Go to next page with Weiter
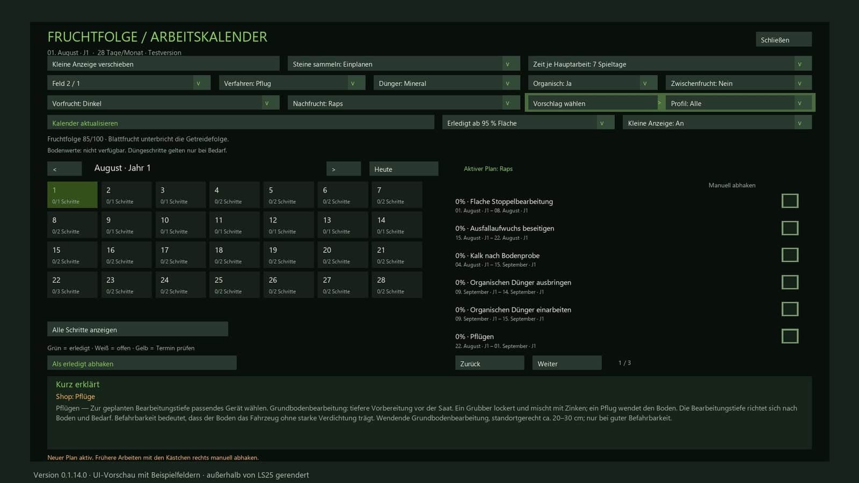 click(x=567, y=363)
